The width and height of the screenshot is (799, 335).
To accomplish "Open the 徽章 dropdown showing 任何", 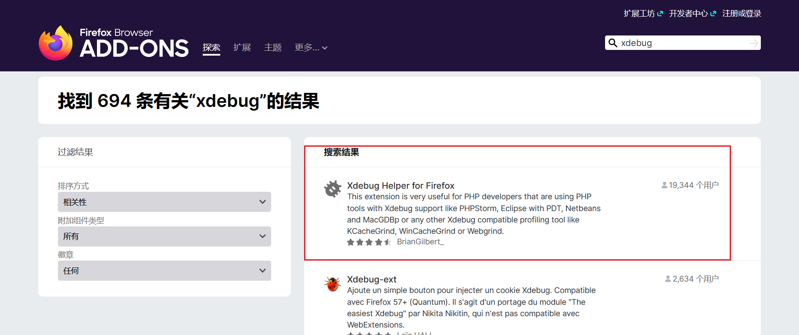I will point(165,271).
